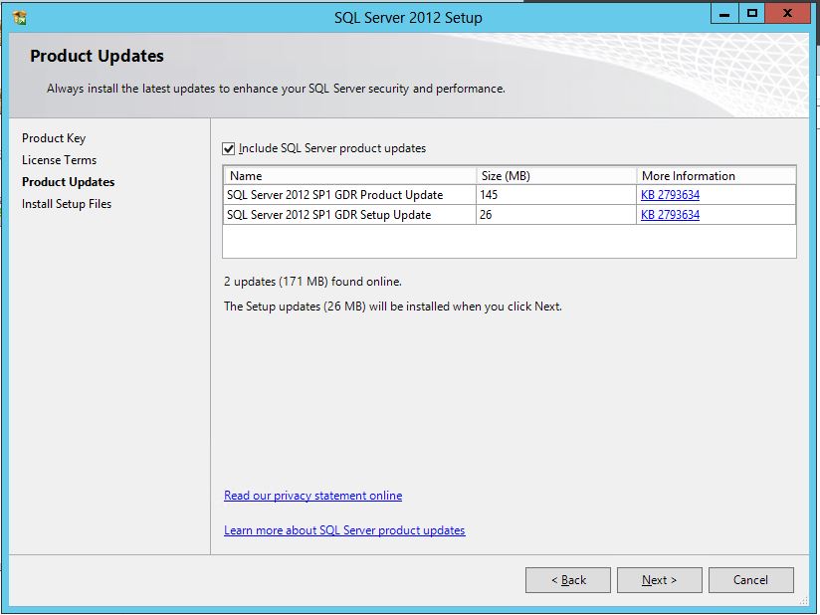Click the 145 size cell

point(556,195)
